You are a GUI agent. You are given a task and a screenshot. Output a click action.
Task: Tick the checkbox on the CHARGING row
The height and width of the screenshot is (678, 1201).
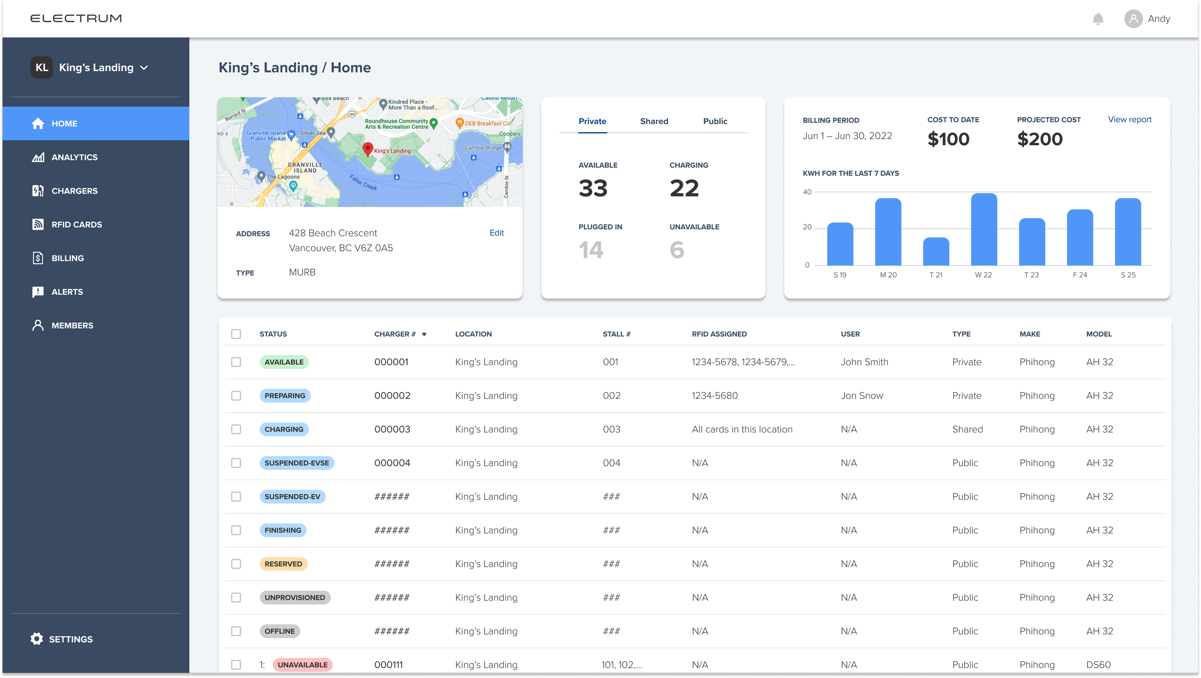click(236, 429)
